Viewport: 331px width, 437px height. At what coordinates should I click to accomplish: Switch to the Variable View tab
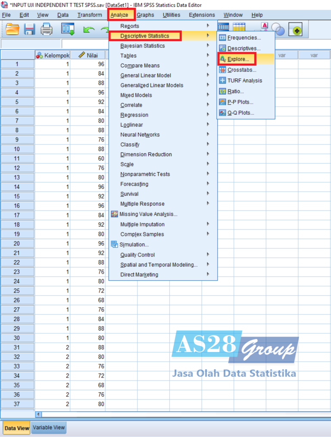pos(49,428)
